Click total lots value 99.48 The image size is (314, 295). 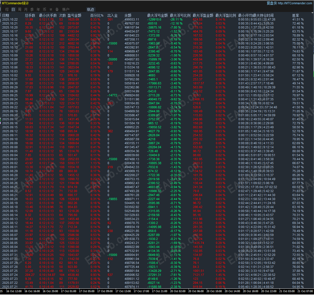click(x=29, y=99)
